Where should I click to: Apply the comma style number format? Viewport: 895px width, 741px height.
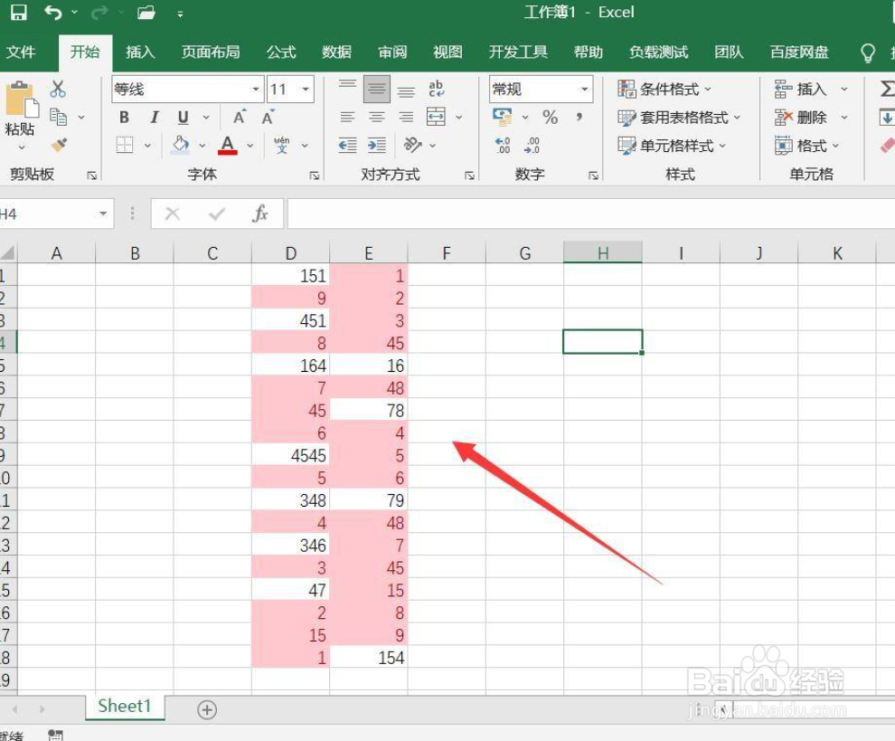[579, 117]
